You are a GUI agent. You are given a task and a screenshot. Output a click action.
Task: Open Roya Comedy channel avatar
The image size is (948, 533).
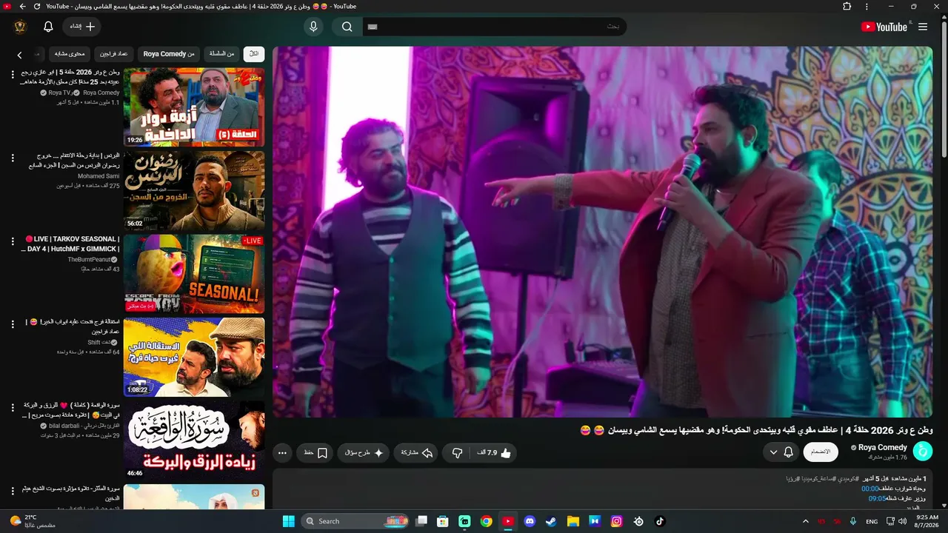click(923, 452)
